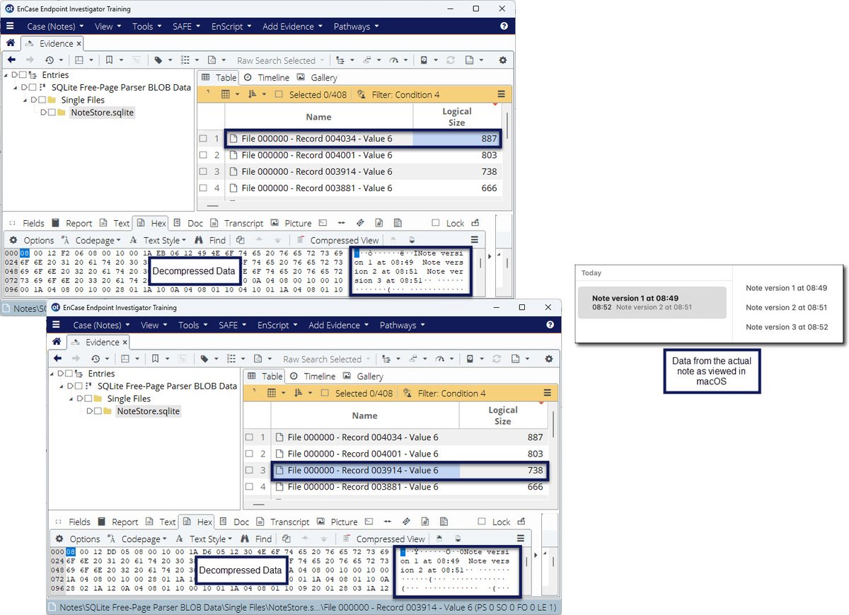Open the table pane hamburger menu in the lower window
849x615 pixels.
(547, 393)
